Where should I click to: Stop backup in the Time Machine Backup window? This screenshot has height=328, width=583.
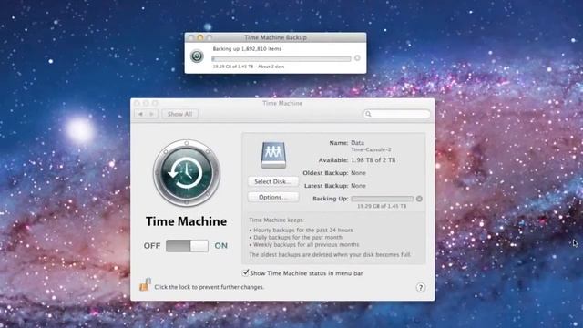[x=357, y=58]
